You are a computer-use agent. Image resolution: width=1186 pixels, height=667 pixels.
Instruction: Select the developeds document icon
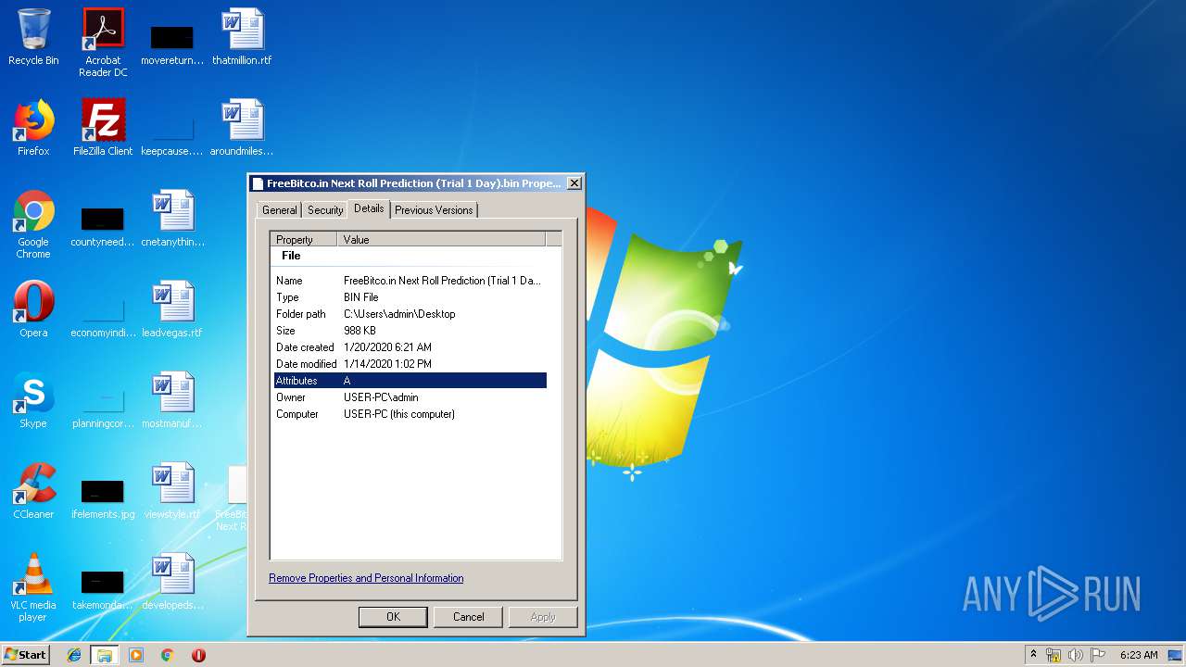click(172, 582)
